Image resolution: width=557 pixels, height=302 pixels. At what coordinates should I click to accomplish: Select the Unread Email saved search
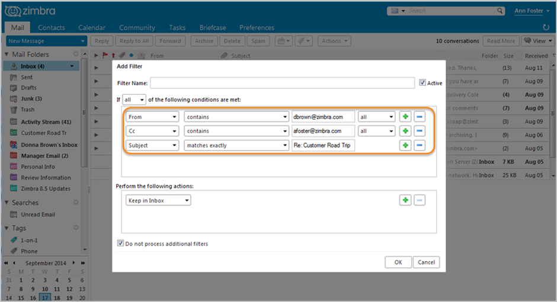38,214
